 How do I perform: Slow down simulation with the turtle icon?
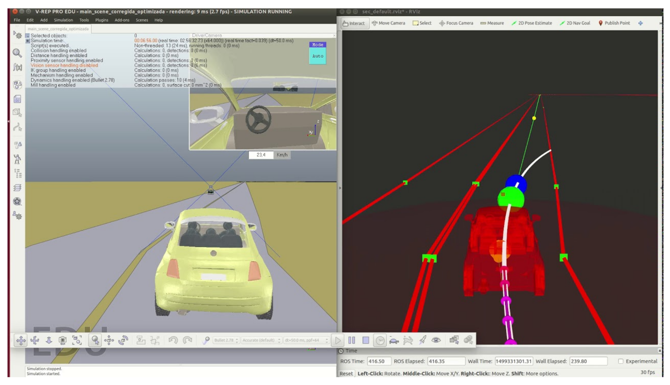tap(394, 341)
